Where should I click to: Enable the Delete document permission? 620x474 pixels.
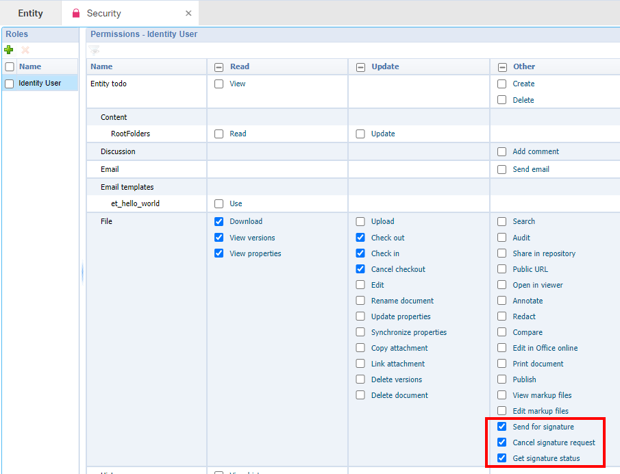pos(360,395)
